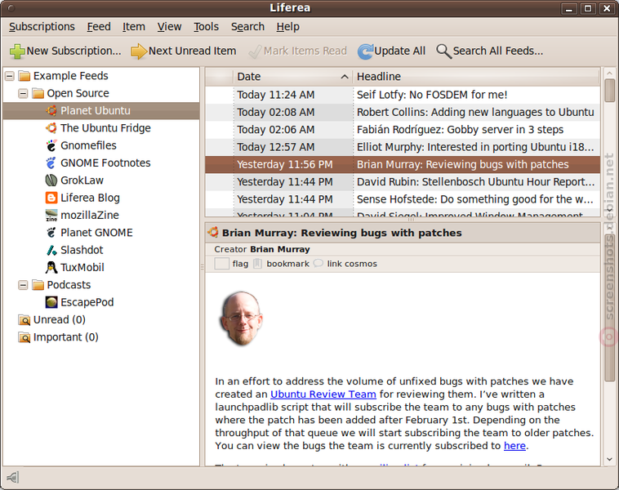Open the View menu

(169, 27)
